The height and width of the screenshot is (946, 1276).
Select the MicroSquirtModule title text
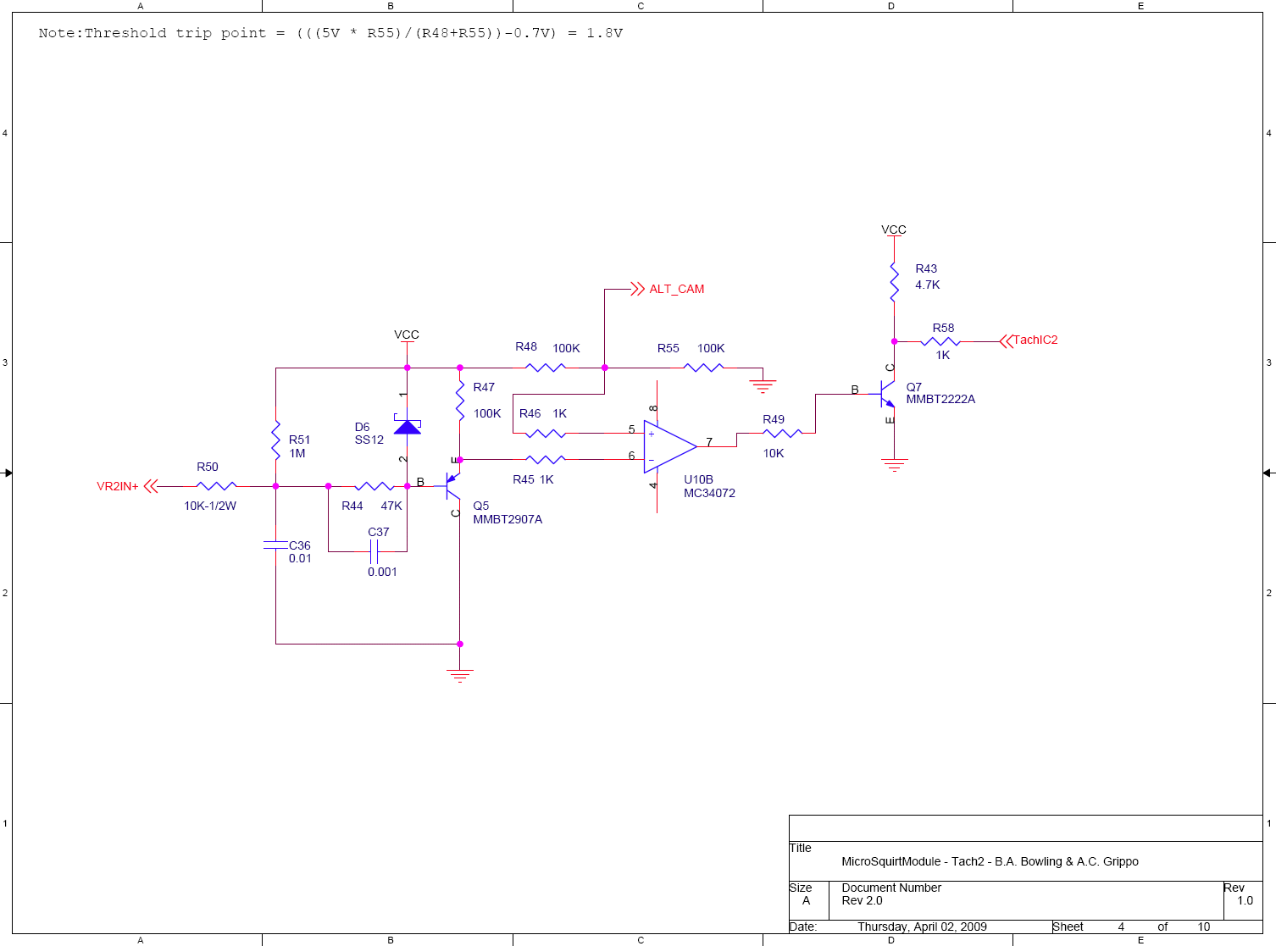pyautogui.click(x=990, y=861)
